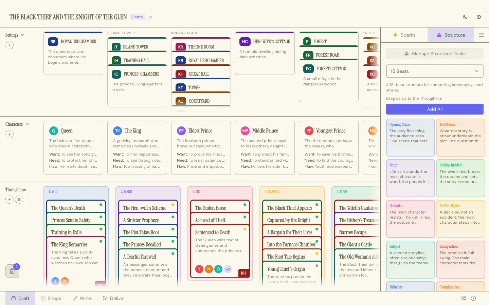Switch to the Shape mode tab
489x305 pixels.
(x=51, y=298)
